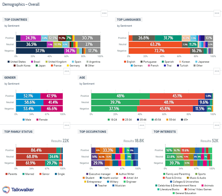Click the Gender panel three-dots icon
The width and height of the screenshot is (222, 196).
(x=67, y=71)
